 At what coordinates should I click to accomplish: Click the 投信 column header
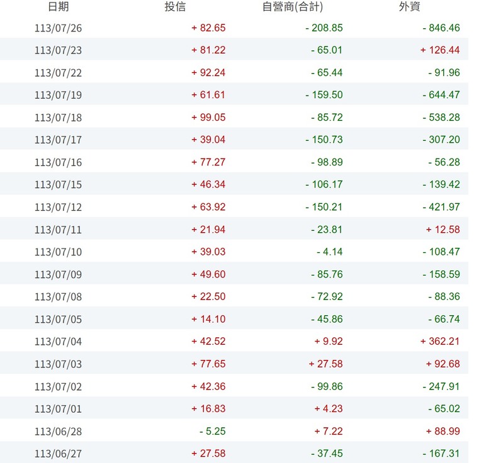point(175,6)
